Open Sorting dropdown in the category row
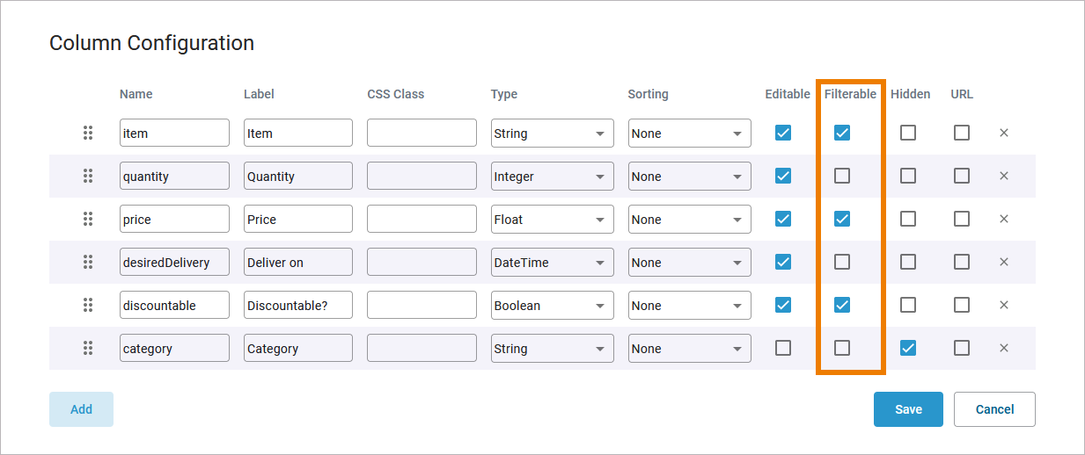 [x=689, y=348]
